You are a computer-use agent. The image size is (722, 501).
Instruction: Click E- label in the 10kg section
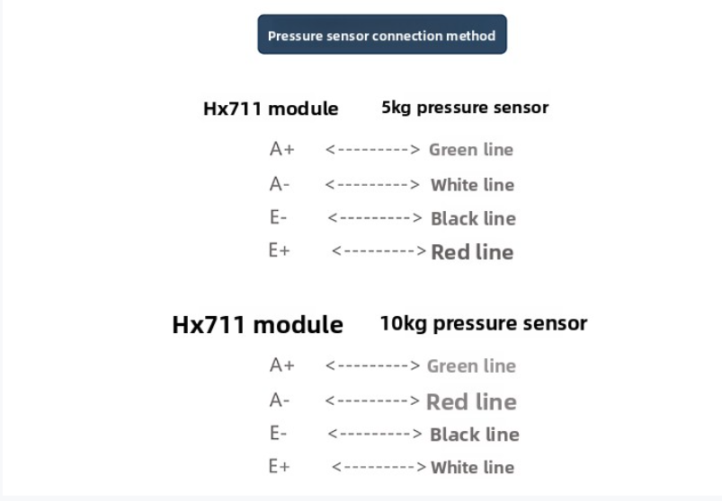(278, 433)
